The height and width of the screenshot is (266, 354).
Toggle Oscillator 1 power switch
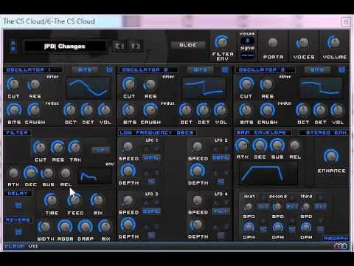click(x=109, y=69)
